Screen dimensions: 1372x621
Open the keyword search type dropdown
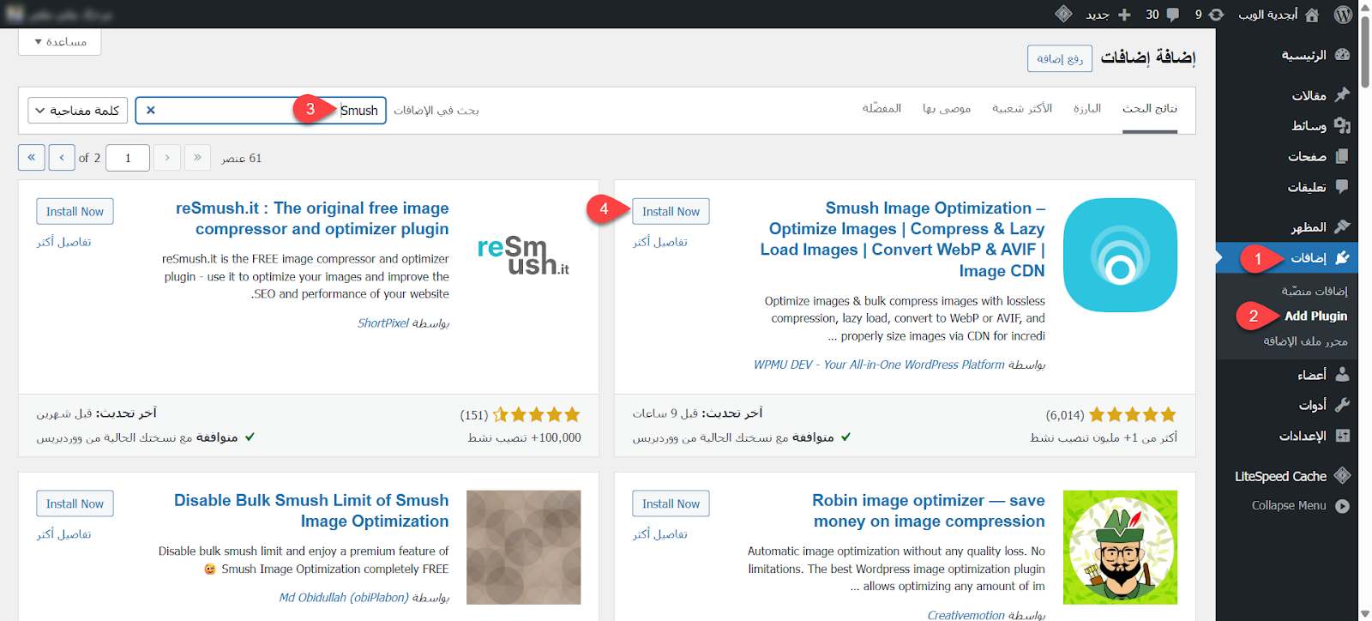tap(78, 110)
